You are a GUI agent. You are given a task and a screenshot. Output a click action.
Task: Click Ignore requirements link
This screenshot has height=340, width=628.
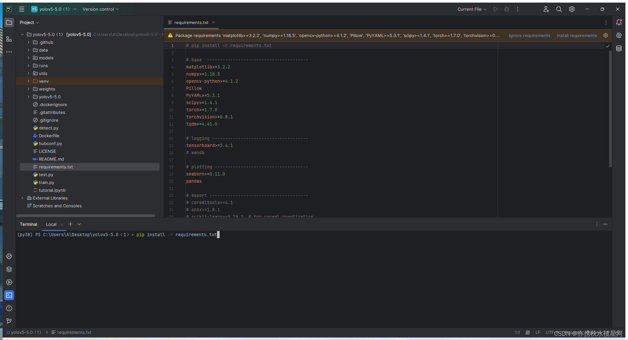[x=529, y=35]
